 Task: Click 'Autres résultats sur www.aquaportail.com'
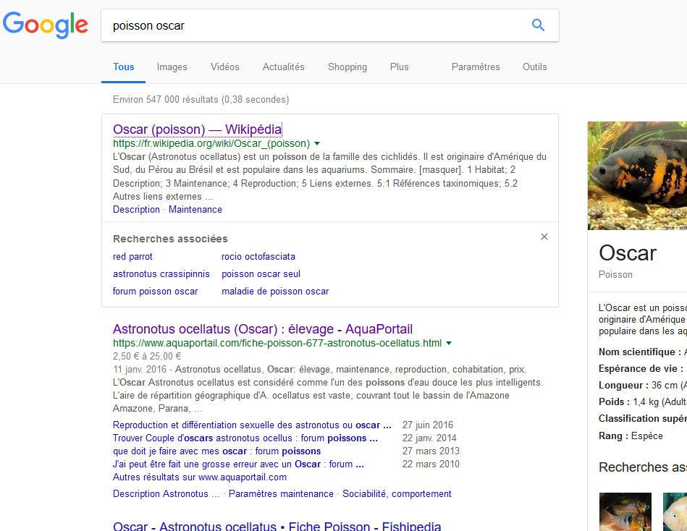pos(200,477)
